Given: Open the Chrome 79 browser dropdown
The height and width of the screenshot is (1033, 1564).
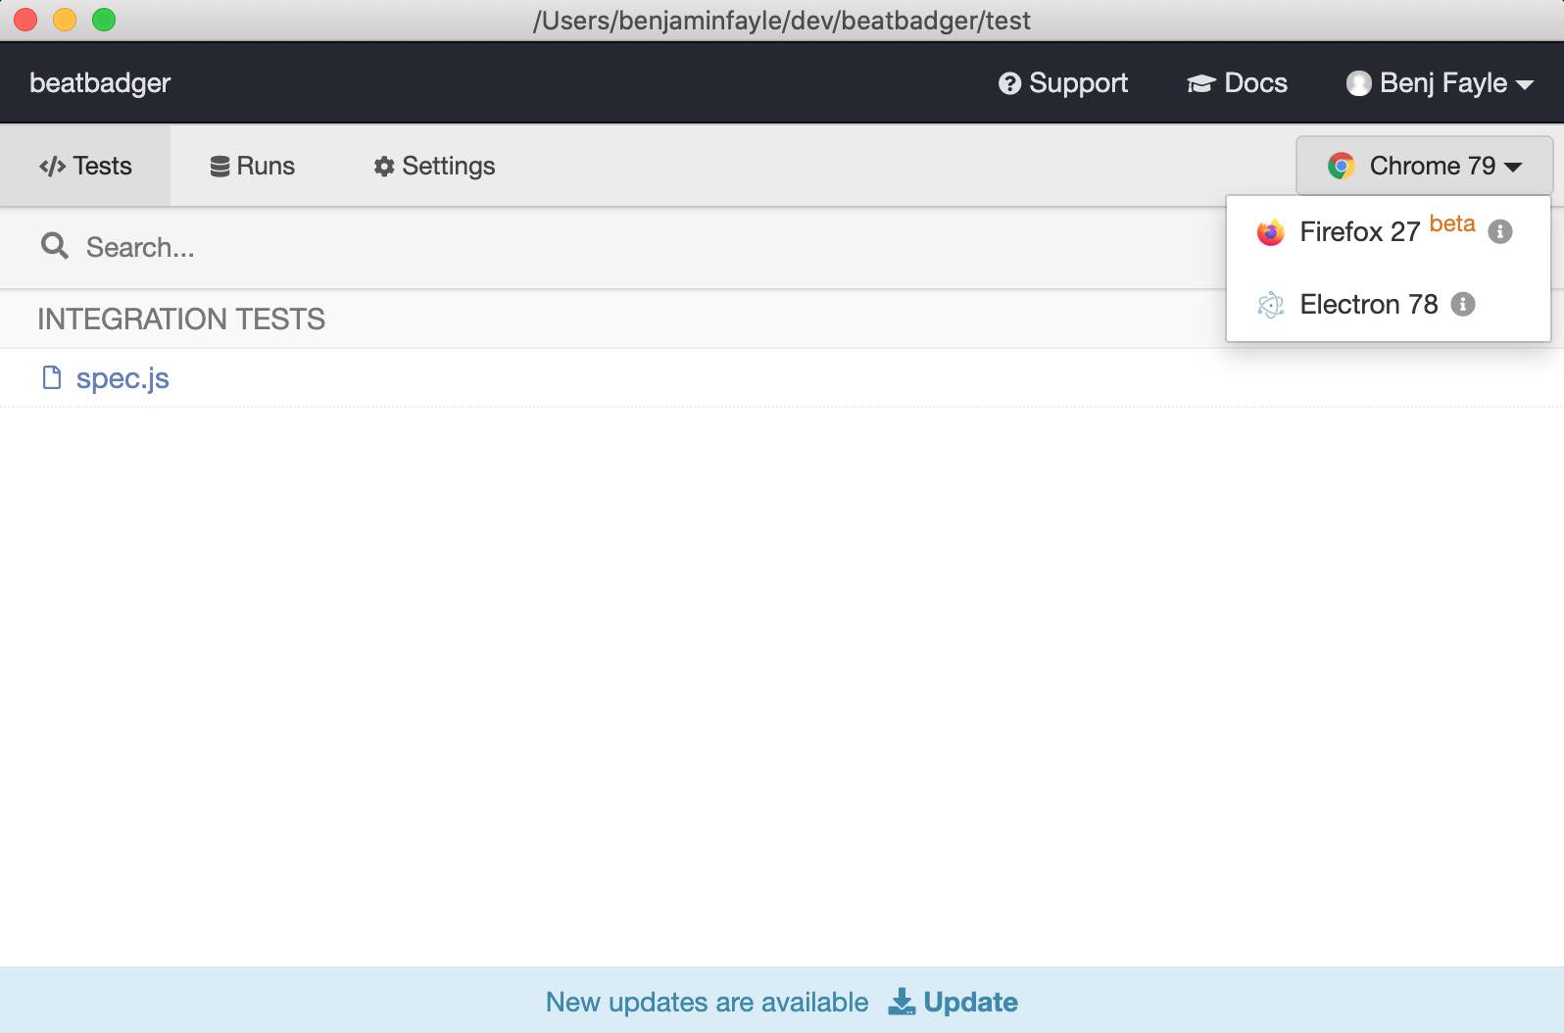Looking at the screenshot, I should click(1424, 166).
